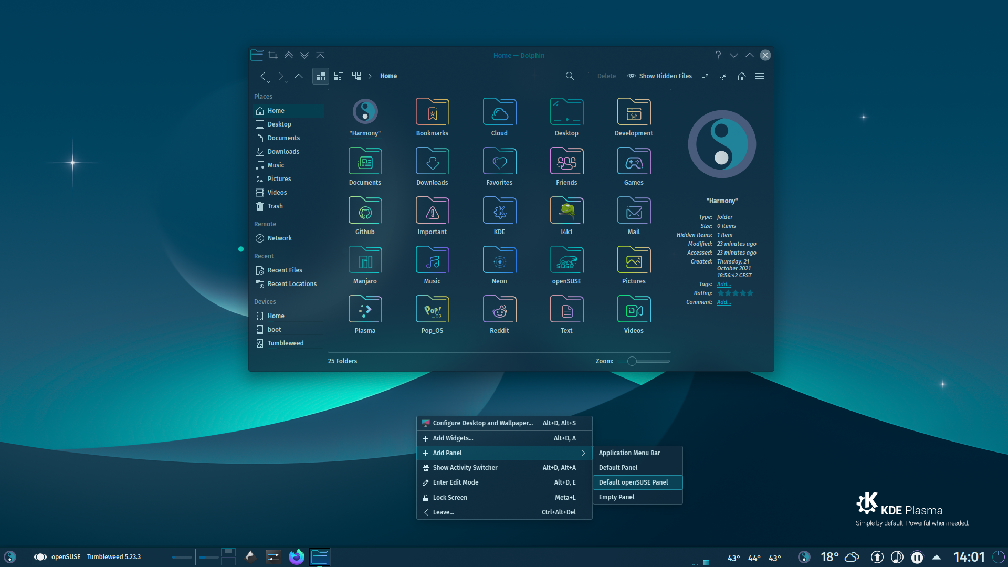Image resolution: width=1008 pixels, height=567 pixels.
Task: Choose Show Activity Switcher menu entry
Action: point(504,468)
